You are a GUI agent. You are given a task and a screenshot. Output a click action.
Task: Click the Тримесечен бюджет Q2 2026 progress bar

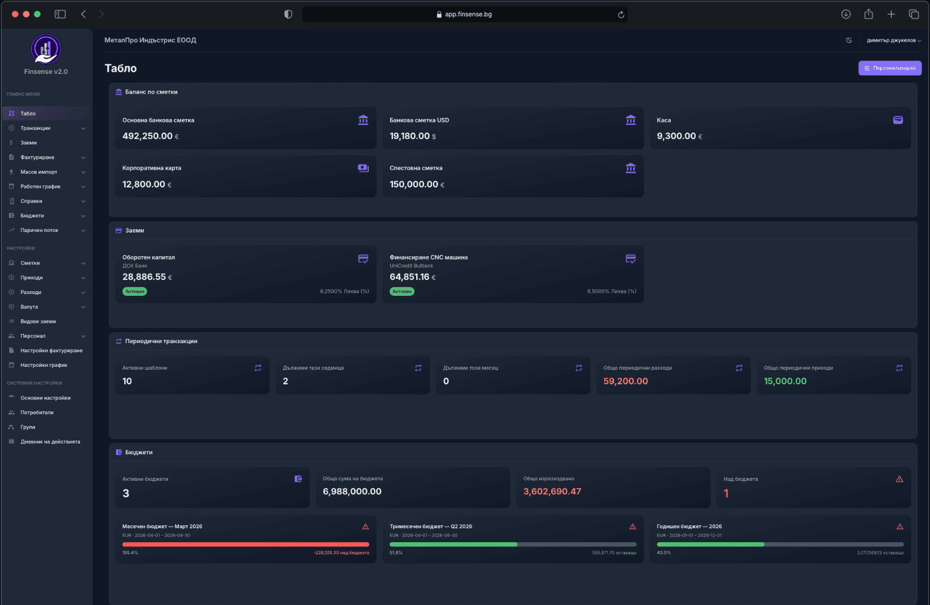[x=513, y=545]
